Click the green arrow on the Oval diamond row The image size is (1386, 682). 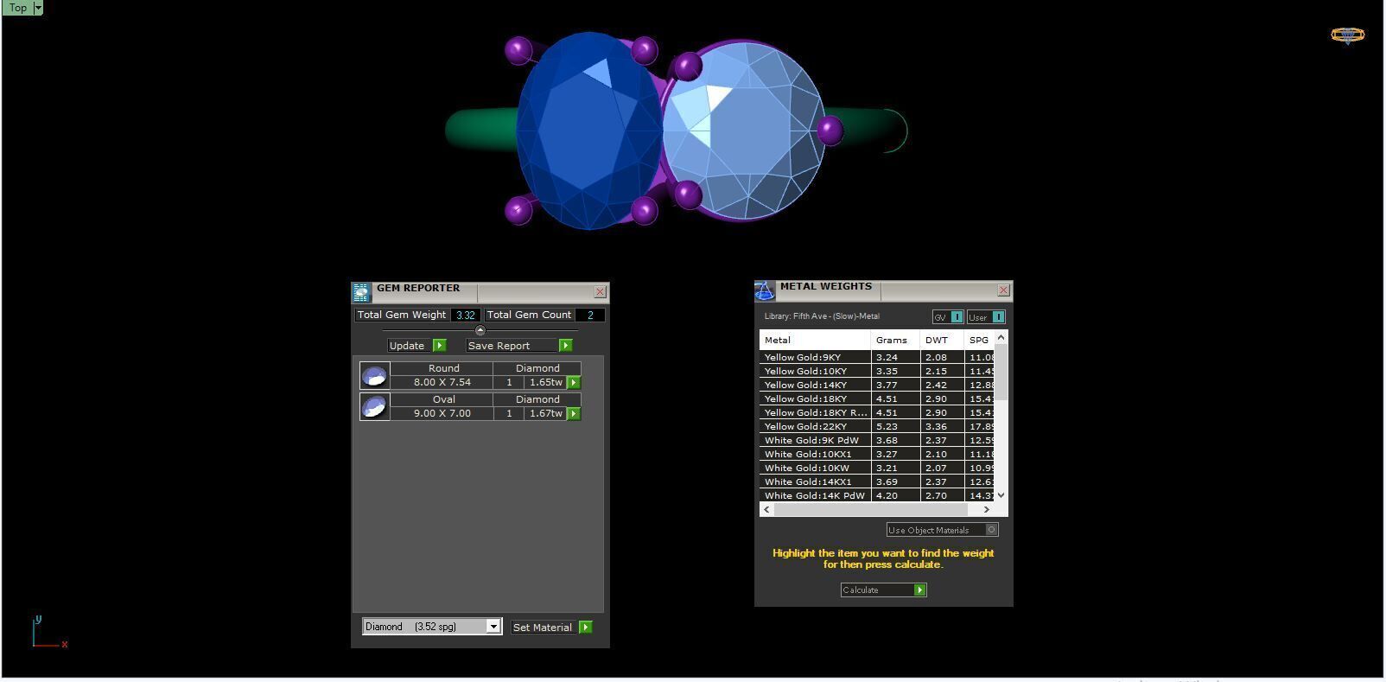point(573,413)
